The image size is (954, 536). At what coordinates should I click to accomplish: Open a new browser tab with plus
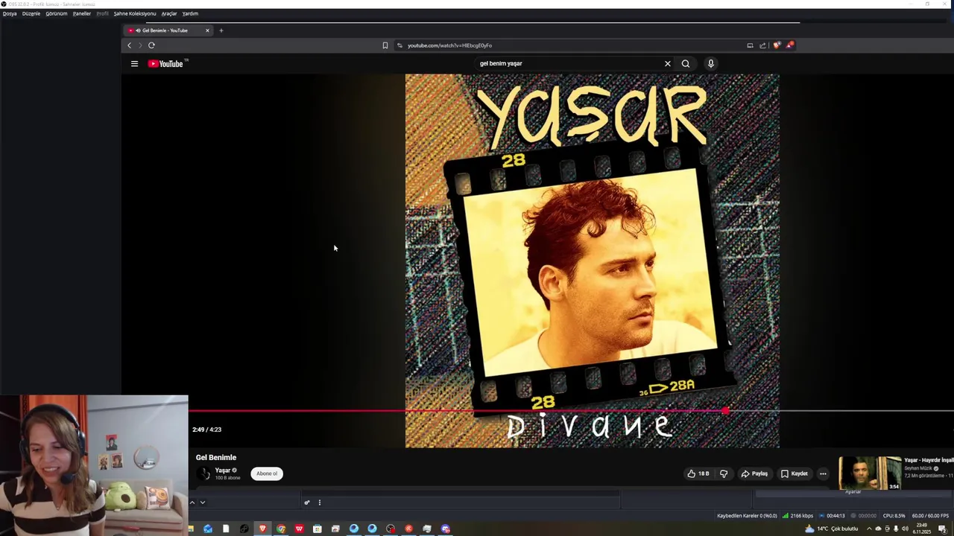click(x=221, y=31)
